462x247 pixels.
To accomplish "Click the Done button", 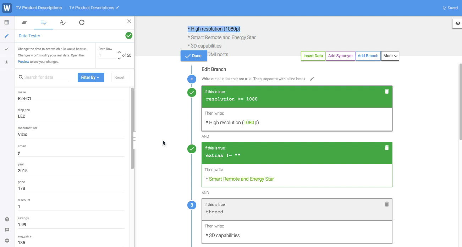I will click(193, 56).
